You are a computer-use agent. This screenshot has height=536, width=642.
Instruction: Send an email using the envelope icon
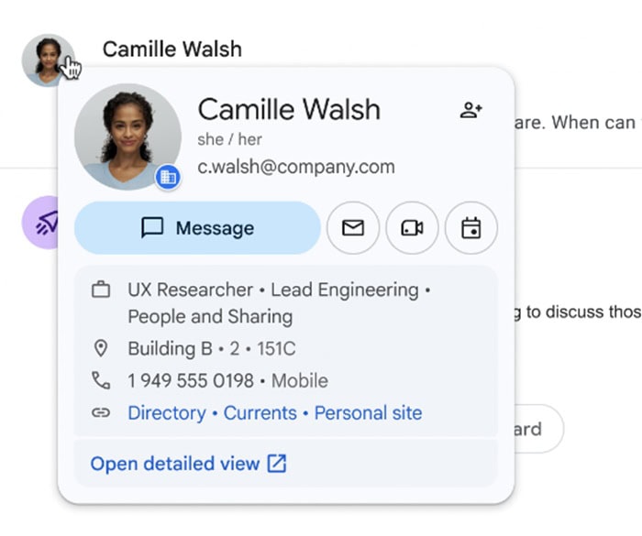(353, 228)
